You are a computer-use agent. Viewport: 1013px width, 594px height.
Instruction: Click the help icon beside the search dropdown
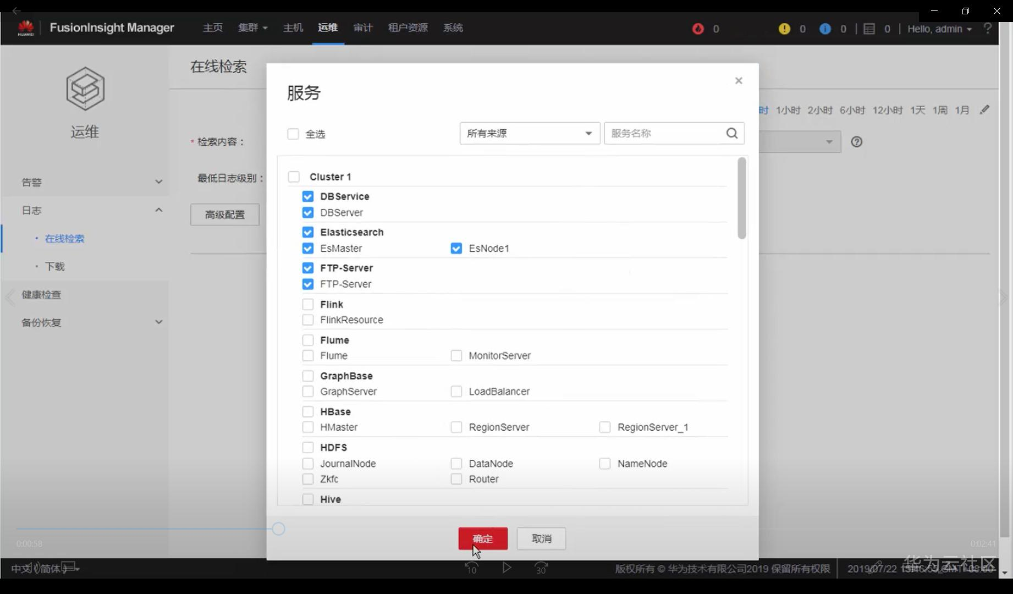856,142
